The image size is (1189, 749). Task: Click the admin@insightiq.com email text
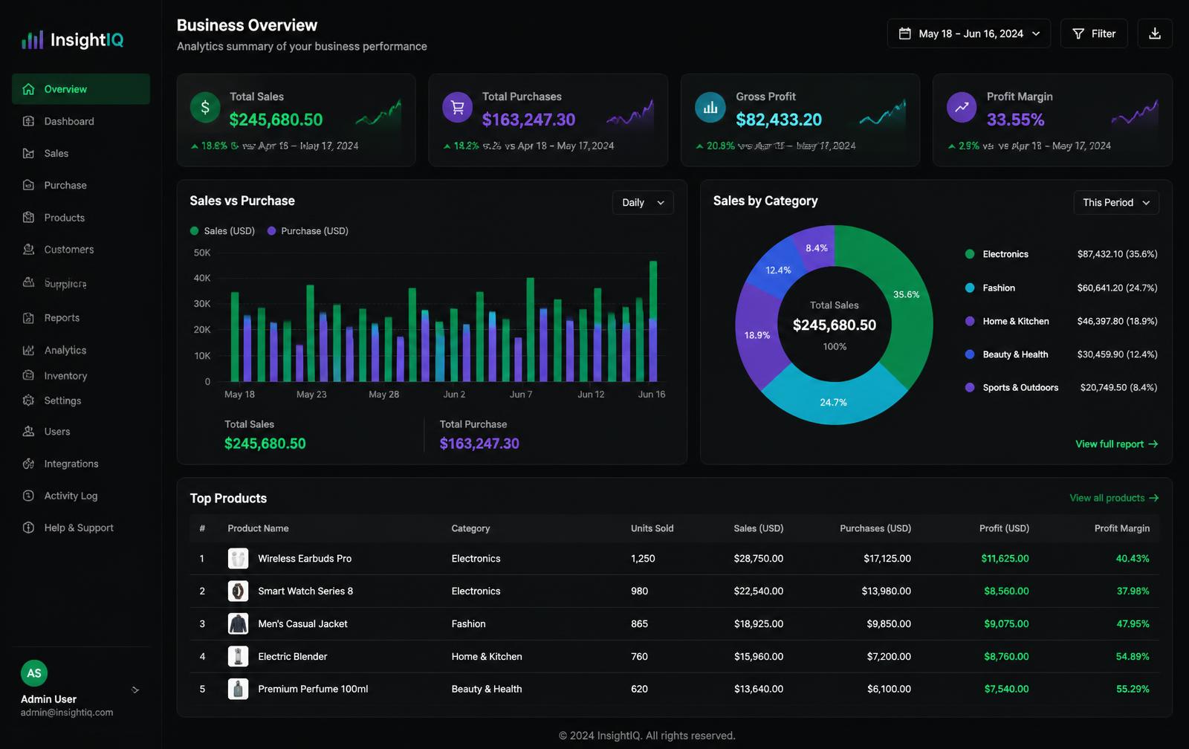(x=67, y=713)
